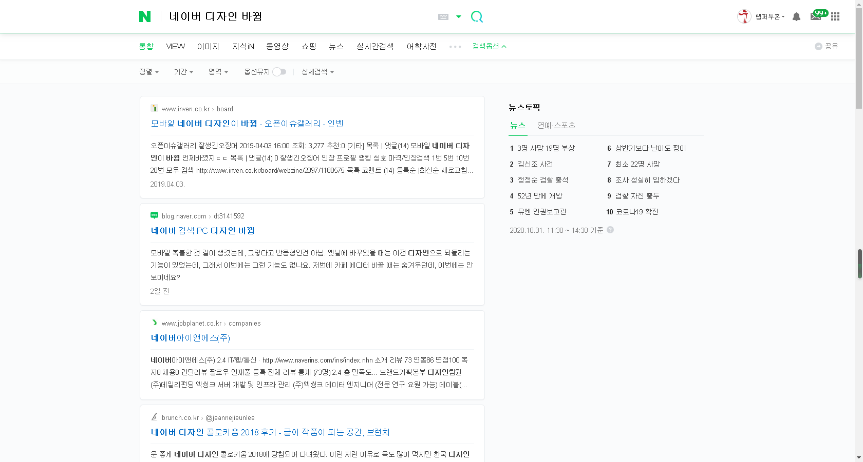This screenshot has width=863, height=462.
Task: Click the 공유 share button
Action: click(x=827, y=46)
